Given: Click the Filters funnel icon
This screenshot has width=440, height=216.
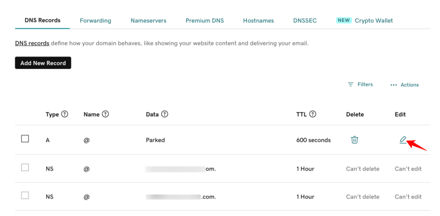Looking at the screenshot, I should click(350, 84).
